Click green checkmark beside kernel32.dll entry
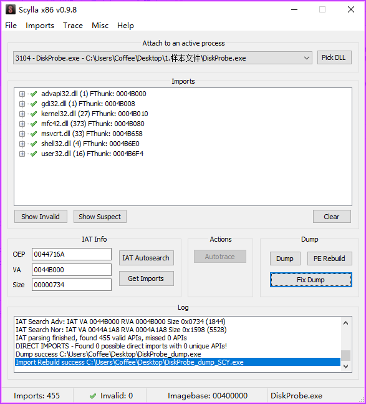Screen dimensions: 366x404 (x=34, y=114)
